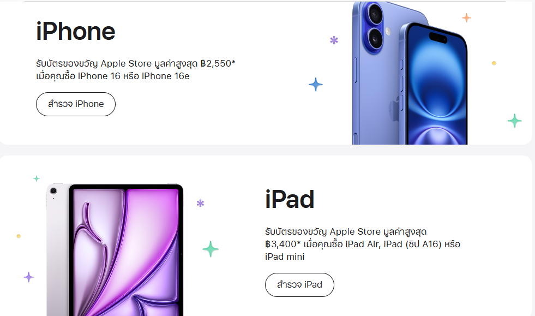Click the large iPad heading

coord(290,200)
